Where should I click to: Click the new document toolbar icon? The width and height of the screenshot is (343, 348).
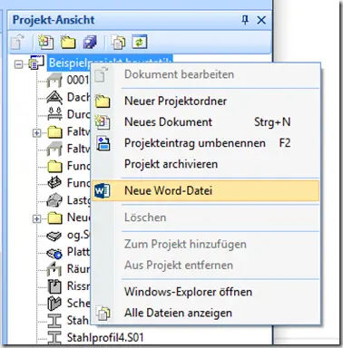click(46, 42)
